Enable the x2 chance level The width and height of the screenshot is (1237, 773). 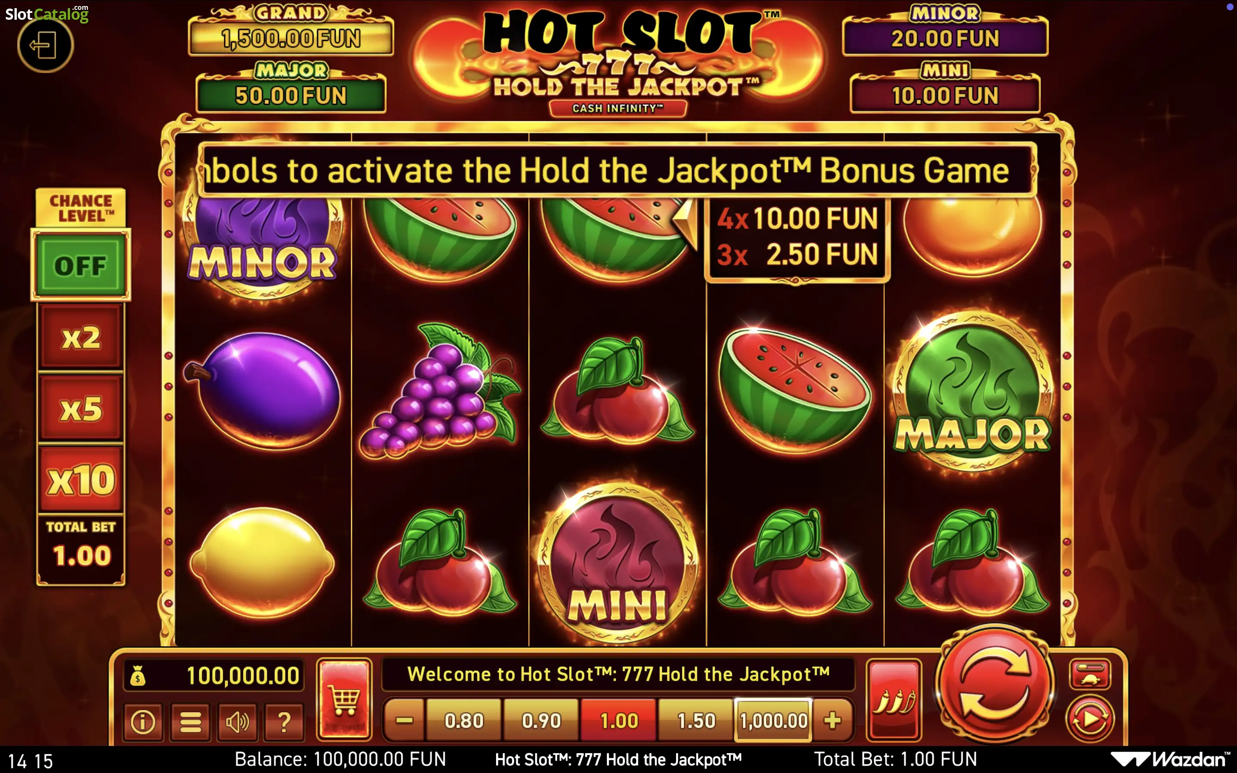point(81,337)
